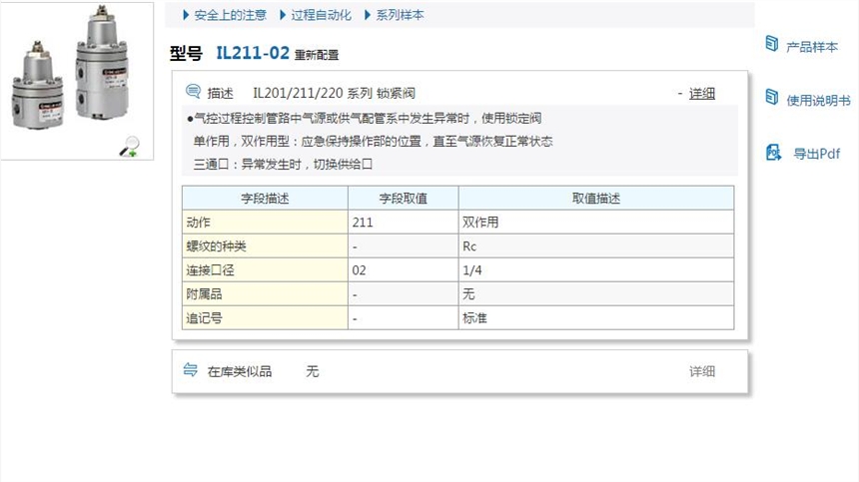The width and height of the screenshot is (859, 482).
Task: Click the 导出Pdf export icon
Action: [x=772, y=153]
